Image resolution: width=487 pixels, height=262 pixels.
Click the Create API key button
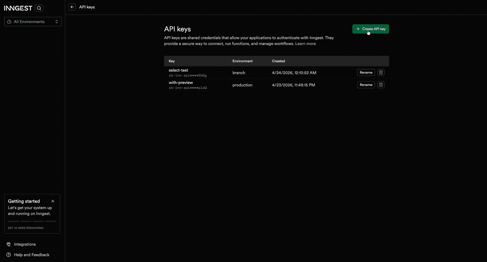tap(371, 29)
